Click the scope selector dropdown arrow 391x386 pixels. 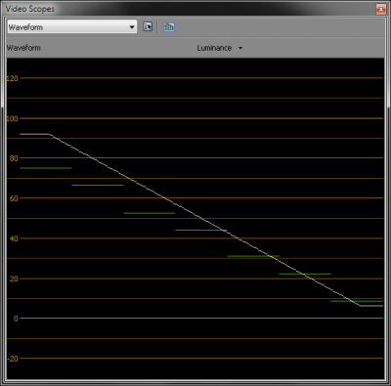pyautogui.click(x=132, y=27)
